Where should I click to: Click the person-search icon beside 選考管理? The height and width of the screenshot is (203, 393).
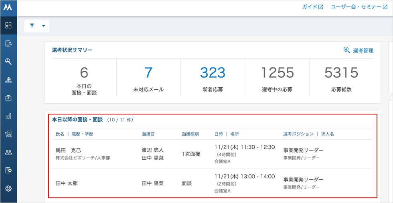[346, 50]
